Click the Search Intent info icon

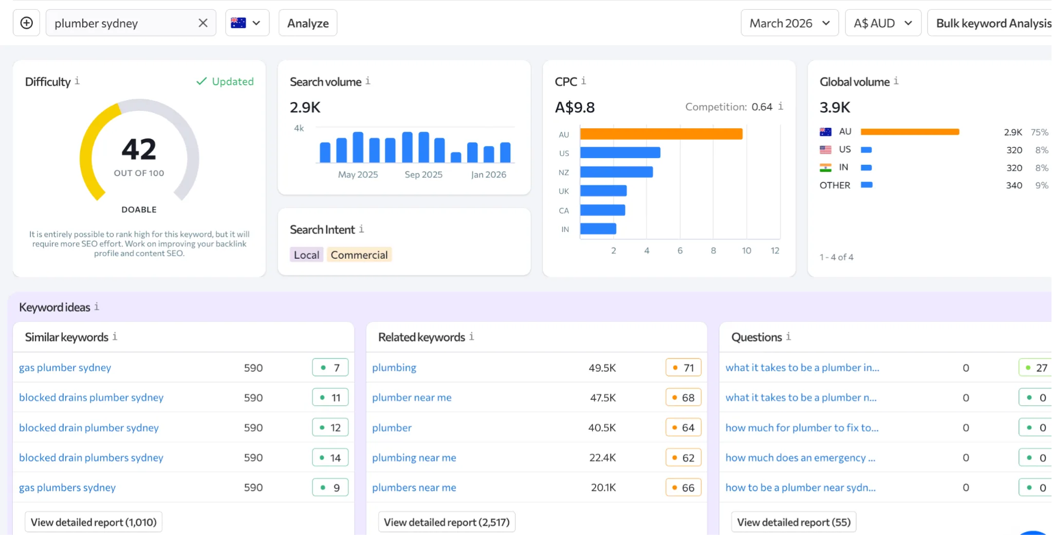coord(361,229)
